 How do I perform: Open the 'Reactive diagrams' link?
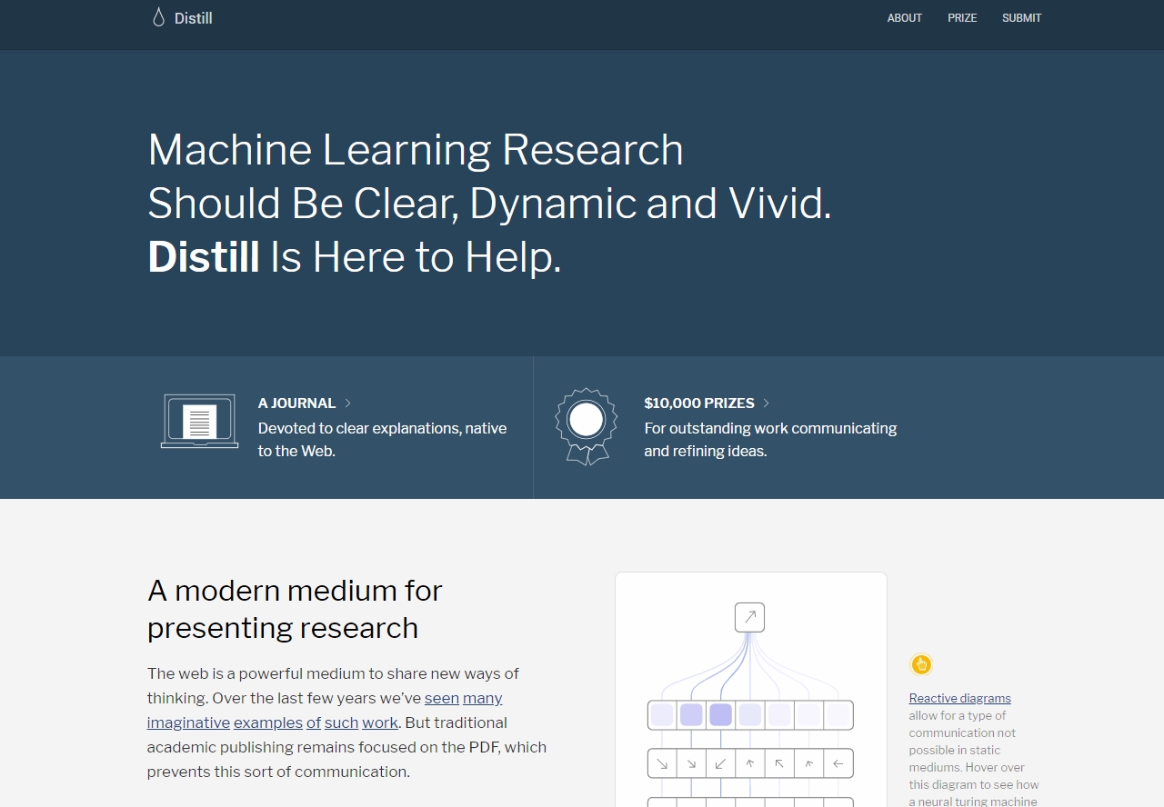960,698
